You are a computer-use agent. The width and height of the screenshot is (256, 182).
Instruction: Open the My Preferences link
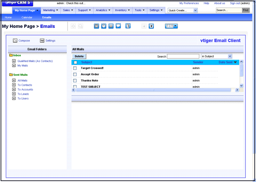coord(189,3)
